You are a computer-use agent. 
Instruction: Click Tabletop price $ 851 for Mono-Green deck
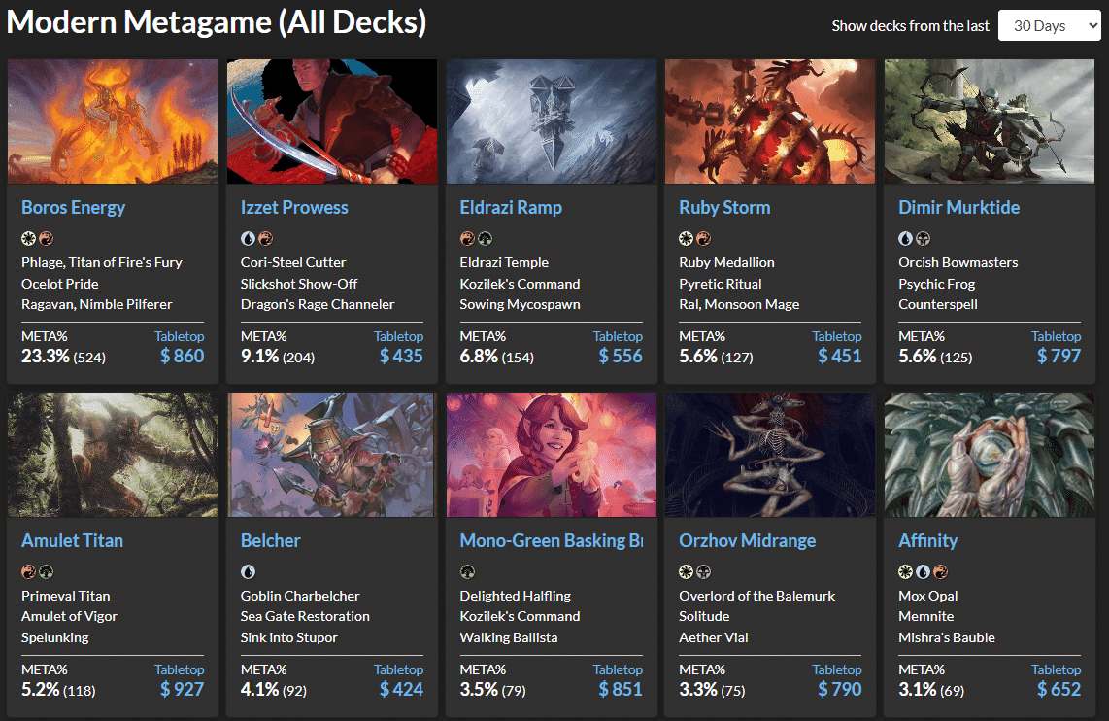[621, 689]
